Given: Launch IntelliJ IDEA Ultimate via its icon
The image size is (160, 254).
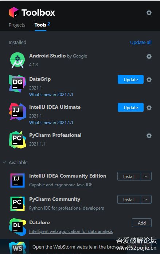Looking at the screenshot, I should coord(17,112).
